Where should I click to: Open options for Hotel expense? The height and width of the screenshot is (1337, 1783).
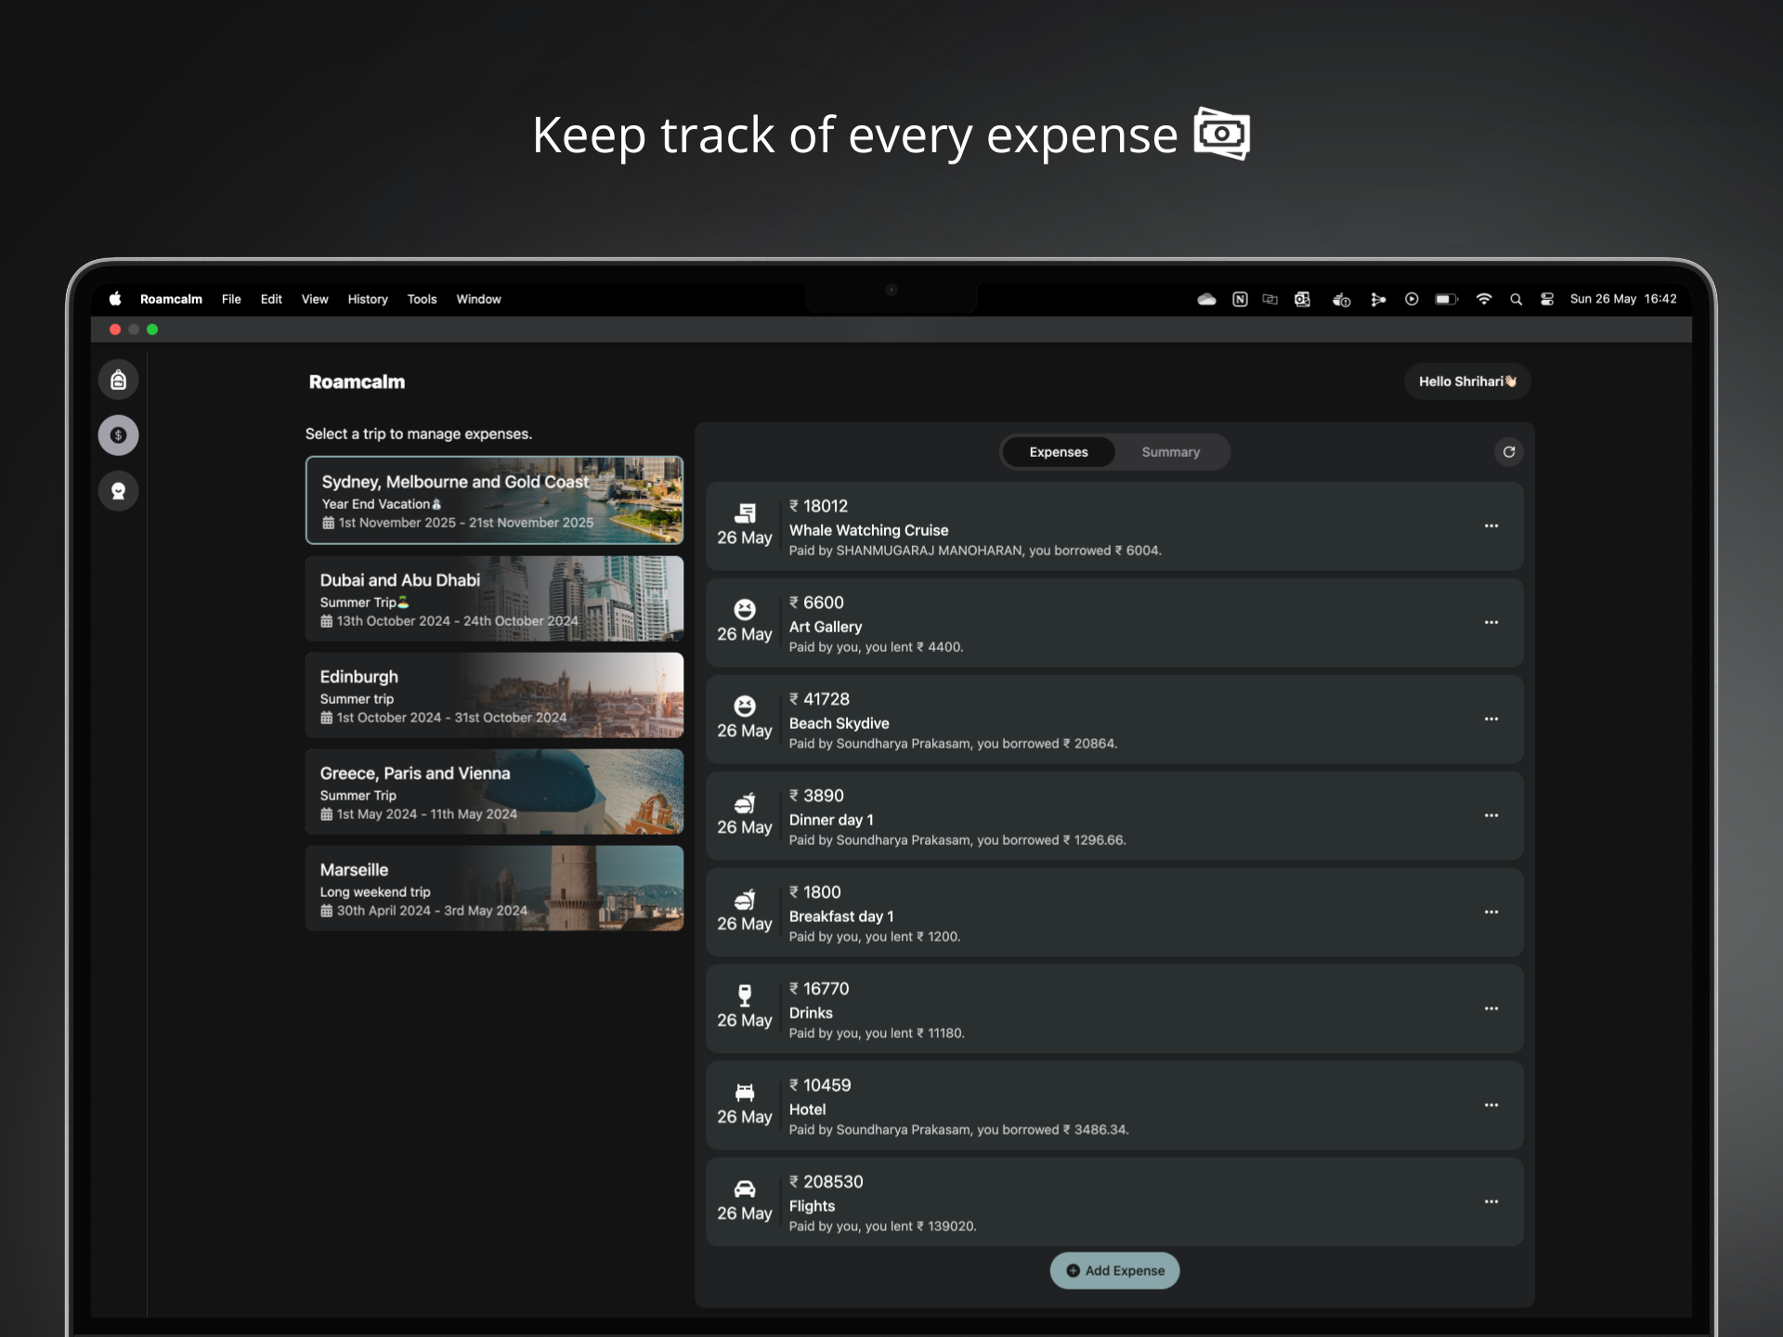(x=1491, y=1105)
